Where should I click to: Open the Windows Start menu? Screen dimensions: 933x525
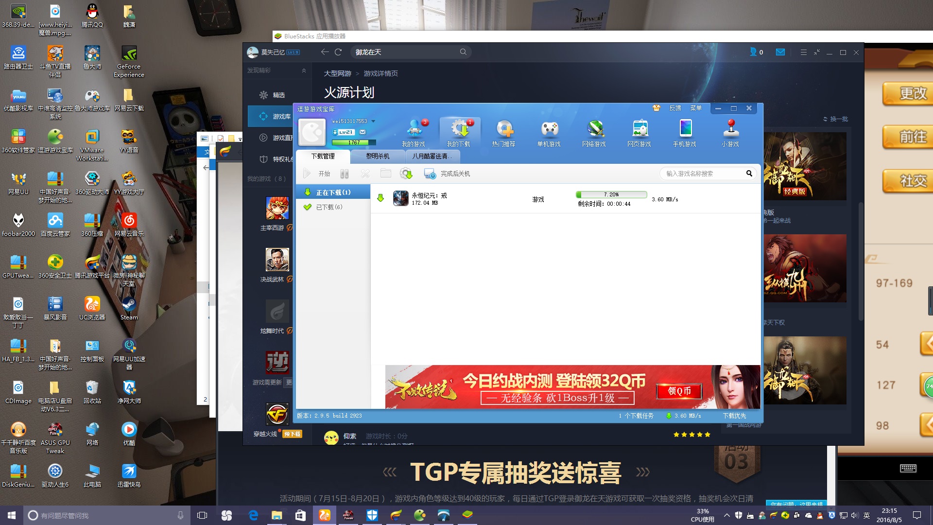(12, 515)
